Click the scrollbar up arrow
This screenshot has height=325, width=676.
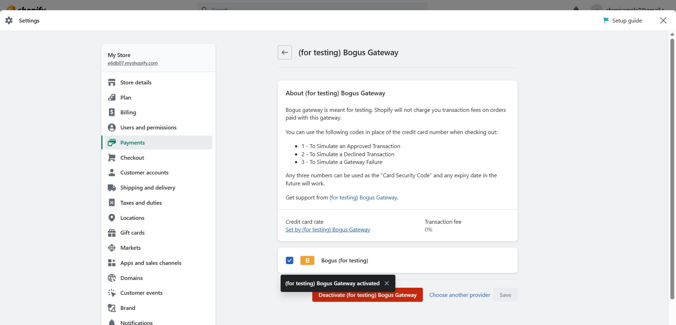point(672,34)
